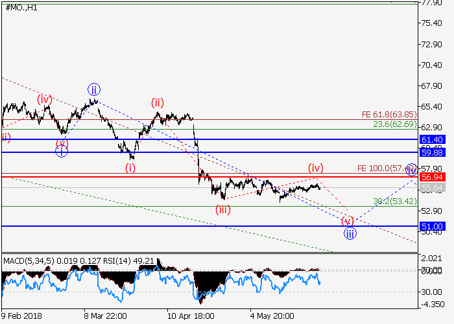Click the red 56.94 price level tag
This screenshot has width=454, height=324.
coord(431,177)
